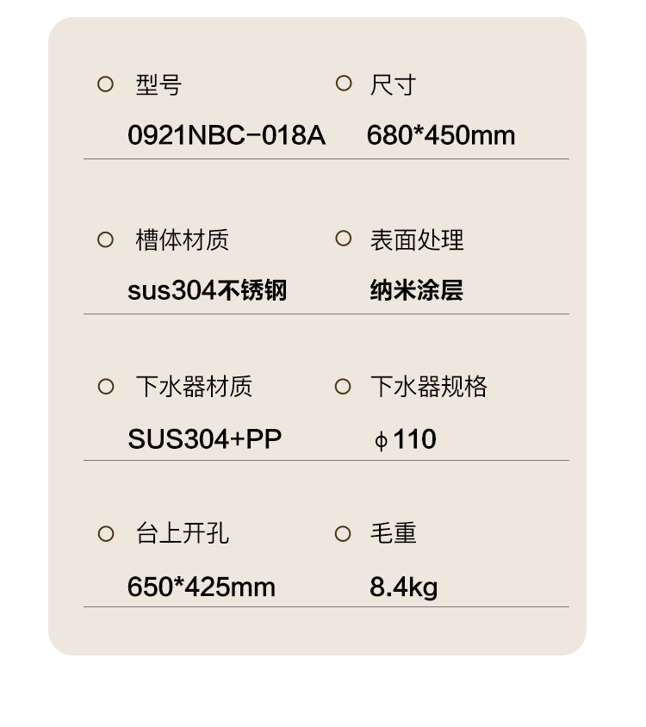Click the 8.4kg gross weight value
646x727 pixels.
(x=403, y=587)
